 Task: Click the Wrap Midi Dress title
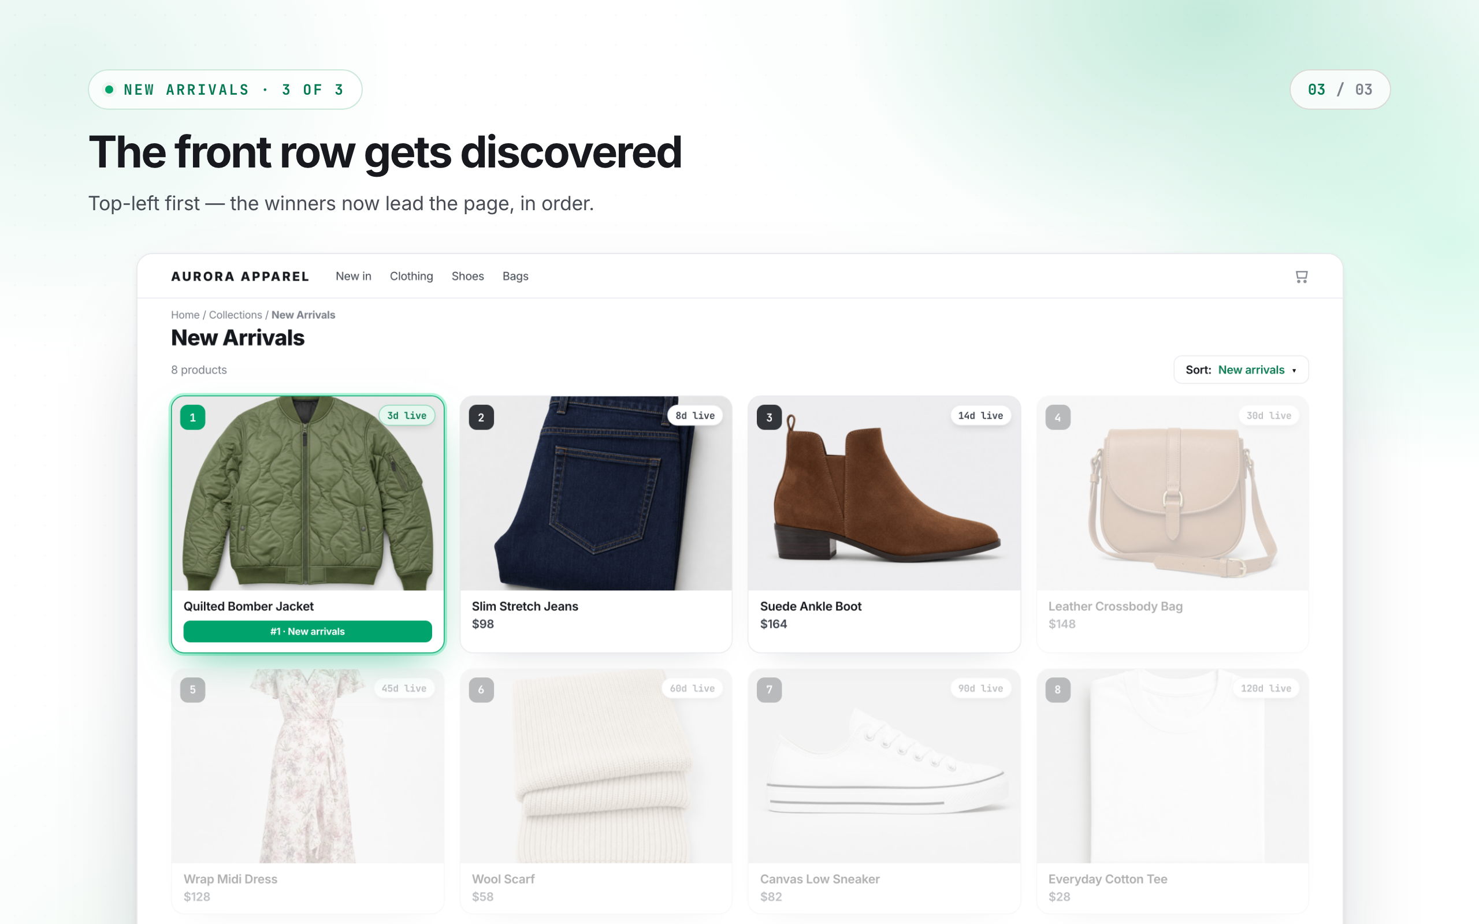(x=231, y=879)
